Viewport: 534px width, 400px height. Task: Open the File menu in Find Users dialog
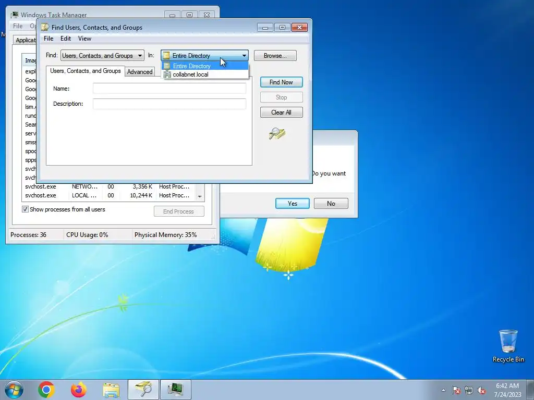48,39
